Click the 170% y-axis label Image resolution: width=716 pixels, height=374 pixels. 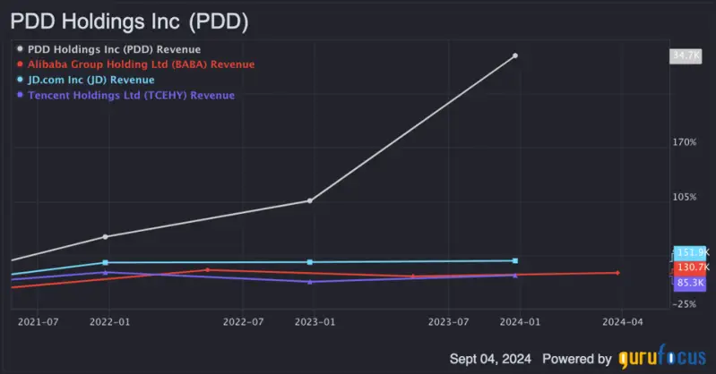coord(685,142)
